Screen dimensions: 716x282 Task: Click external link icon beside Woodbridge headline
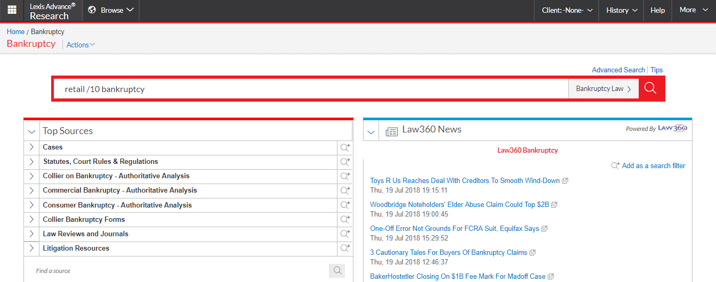click(x=554, y=205)
